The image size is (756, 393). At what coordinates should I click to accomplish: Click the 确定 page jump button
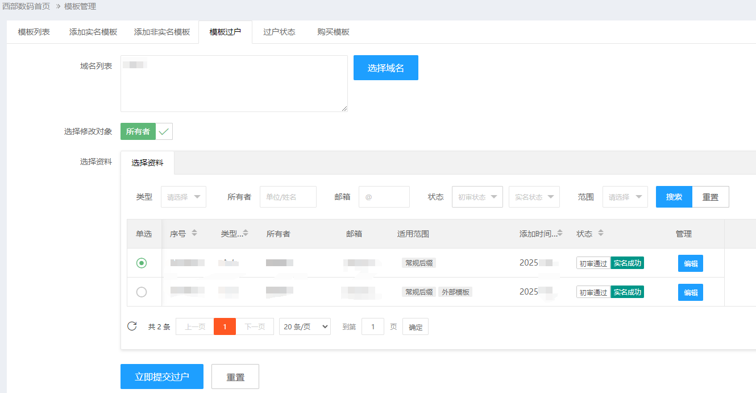(416, 327)
